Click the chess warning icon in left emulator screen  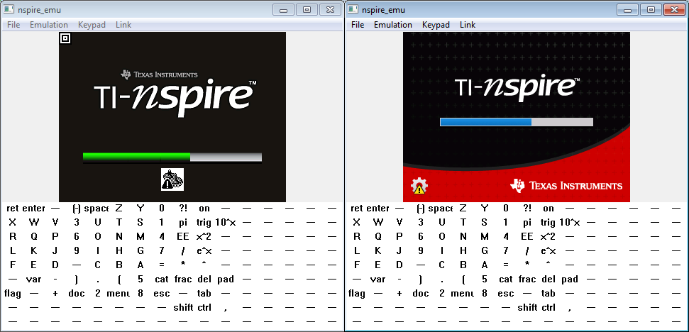click(x=172, y=179)
